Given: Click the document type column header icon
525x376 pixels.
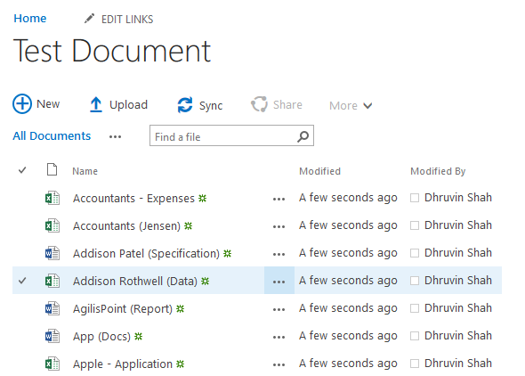Looking at the screenshot, I should 52,169.
